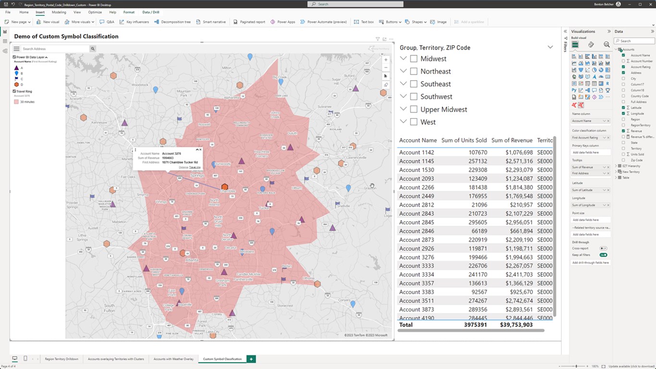Screen dimensions: 656x369
Task: Switch to Accounts with Weather Overlay page
Action: pos(173,359)
